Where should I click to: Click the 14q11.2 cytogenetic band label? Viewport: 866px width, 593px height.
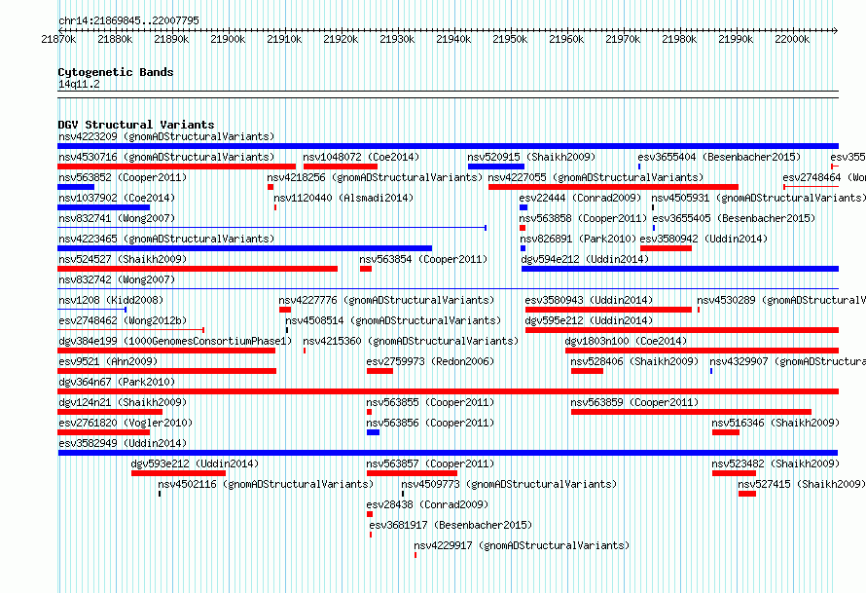click(x=79, y=84)
